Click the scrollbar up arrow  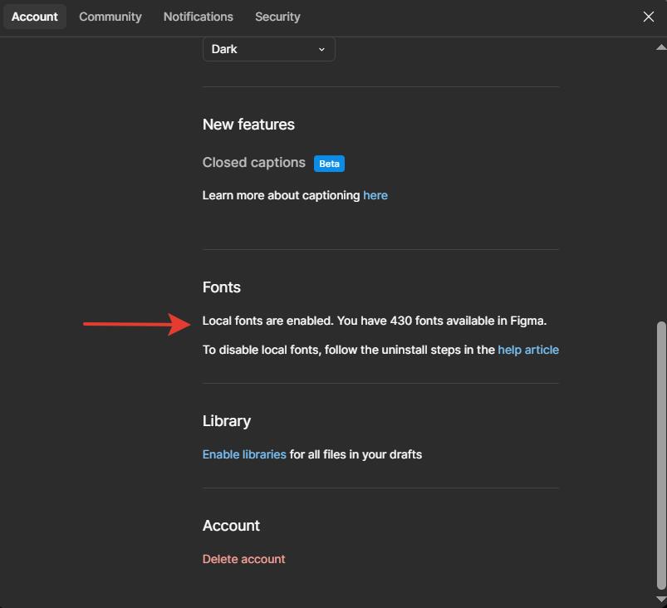coord(660,47)
